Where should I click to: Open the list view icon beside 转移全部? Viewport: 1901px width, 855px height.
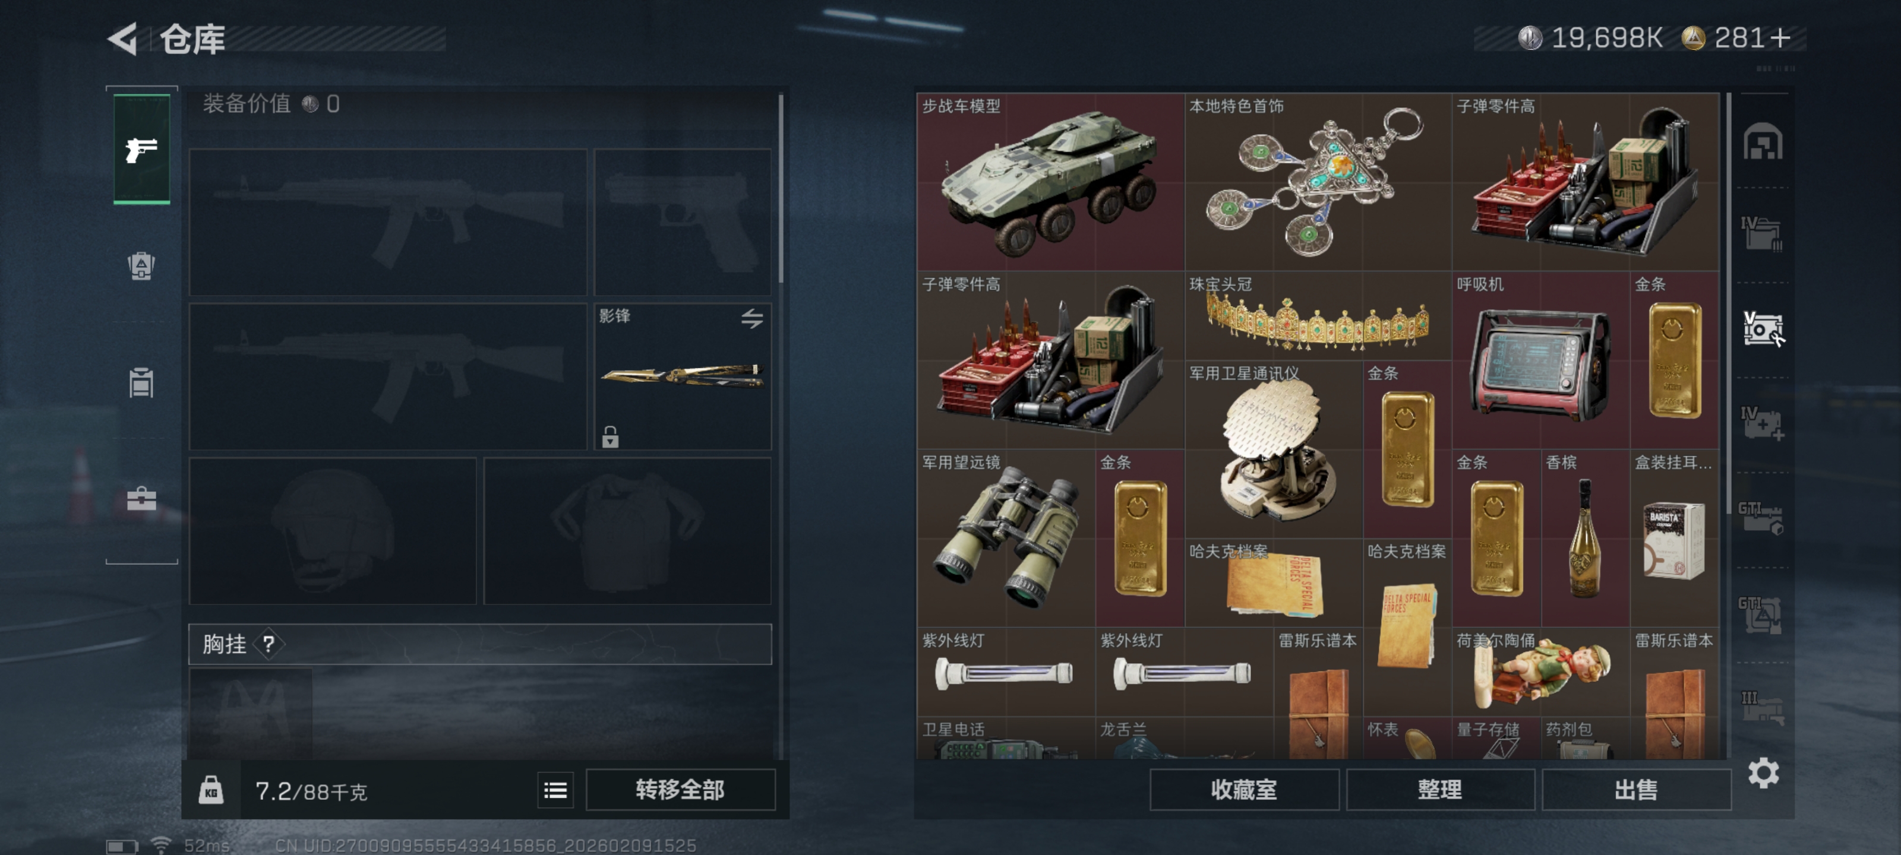tap(555, 791)
